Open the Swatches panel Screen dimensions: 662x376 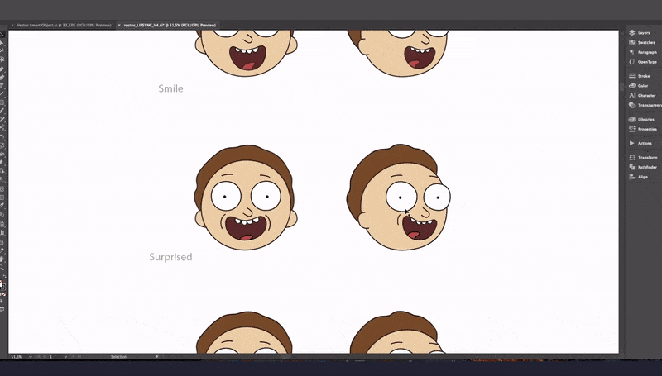(642, 42)
